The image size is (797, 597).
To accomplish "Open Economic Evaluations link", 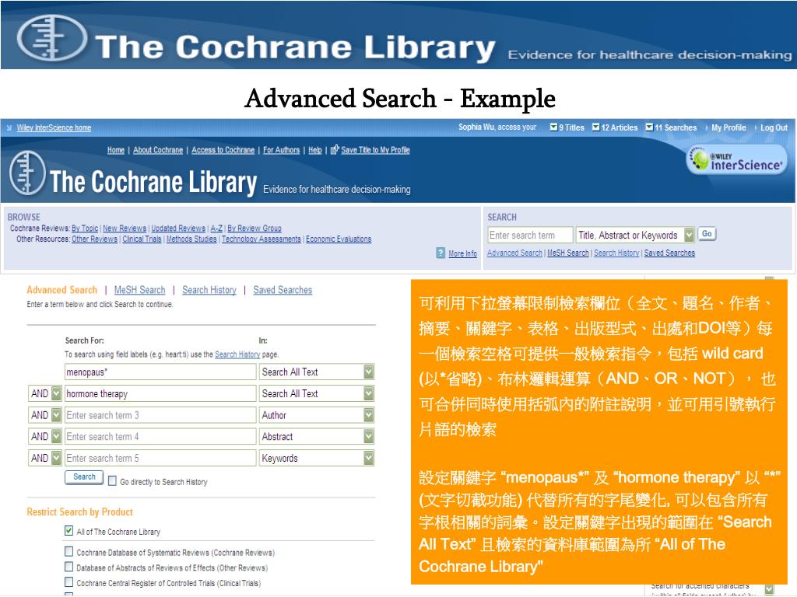I will click(x=339, y=239).
